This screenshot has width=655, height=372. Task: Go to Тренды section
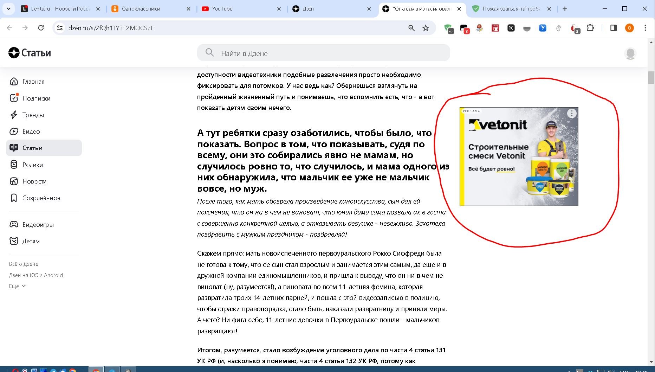tap(33, 115)
